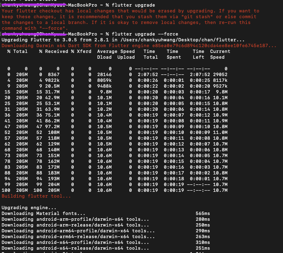This screenshot has width=283, height=253.
Task: Click the '193M' received value
Action: (x=54, y=179)
